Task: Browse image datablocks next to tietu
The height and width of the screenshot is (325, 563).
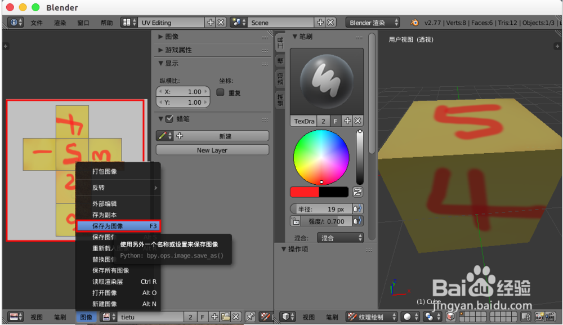Action: click(109, 317)
